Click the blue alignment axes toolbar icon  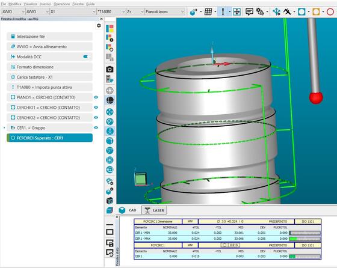click(x=276, y=12)
